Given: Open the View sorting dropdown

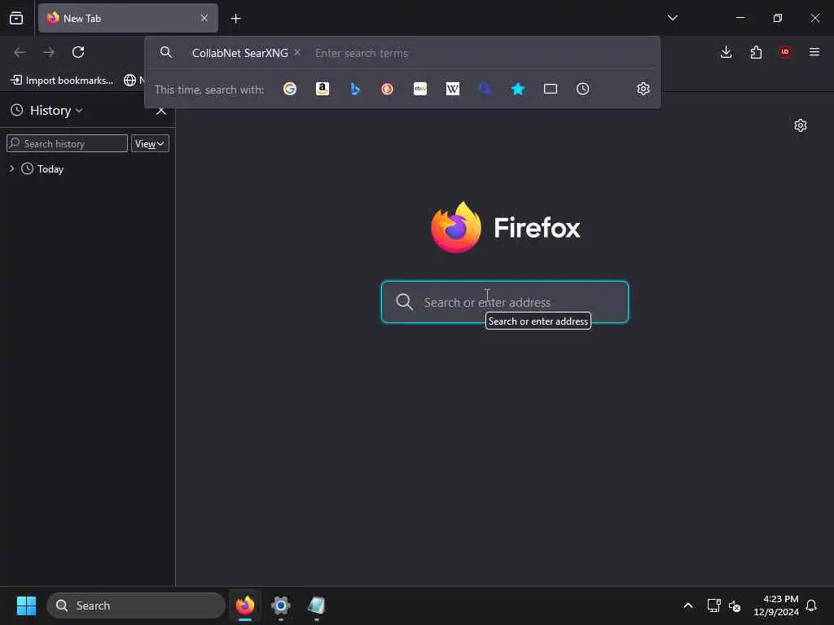Looking at the screenshot, I should click(x=150, y=143).
